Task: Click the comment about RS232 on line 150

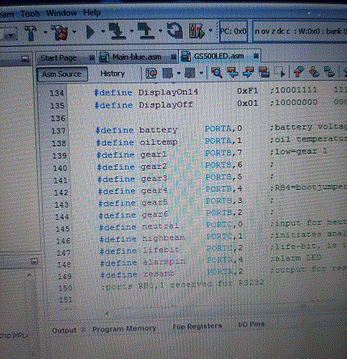Action: click(183, 285)
